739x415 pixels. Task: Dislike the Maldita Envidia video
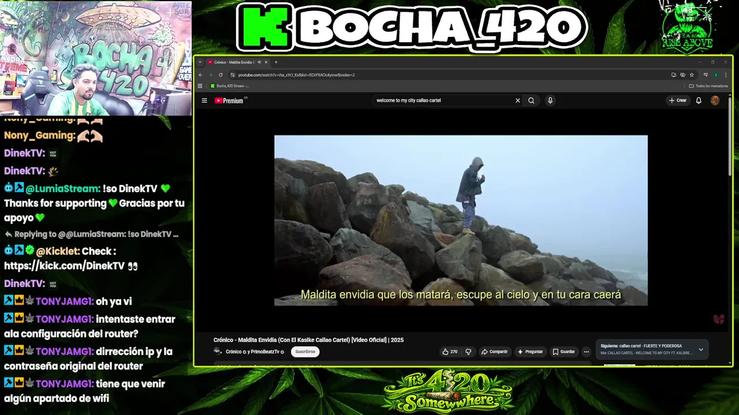468,352
